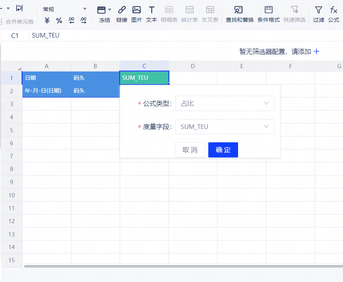
Task: Click the plus icon to add a filter
Action: point(316,52)
